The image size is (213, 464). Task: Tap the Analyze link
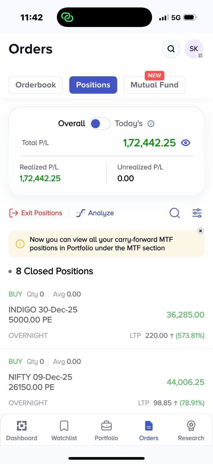click(95, 213)
